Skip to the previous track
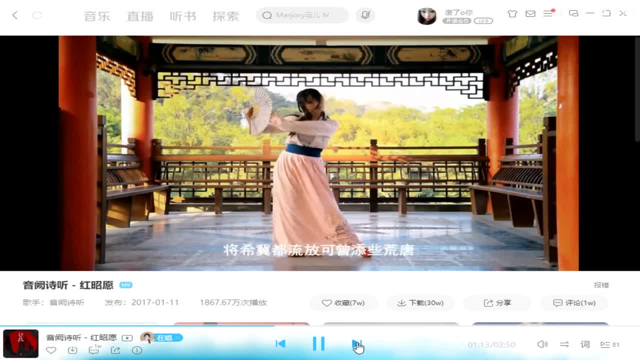The height and width of the screenshot is (360, 640). click(x=280, y=343)
